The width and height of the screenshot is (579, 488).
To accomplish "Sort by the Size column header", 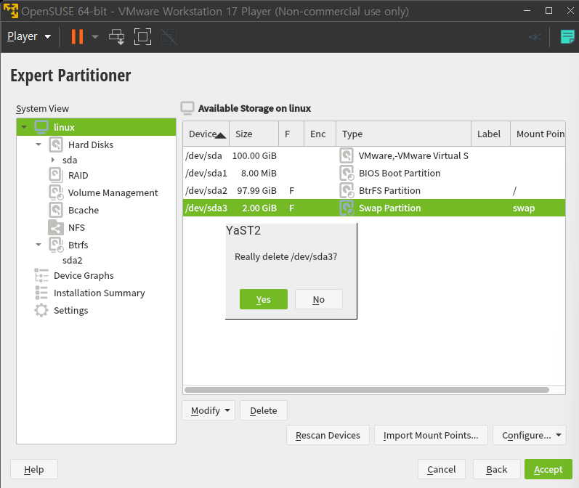I will (x=254, y=134).
